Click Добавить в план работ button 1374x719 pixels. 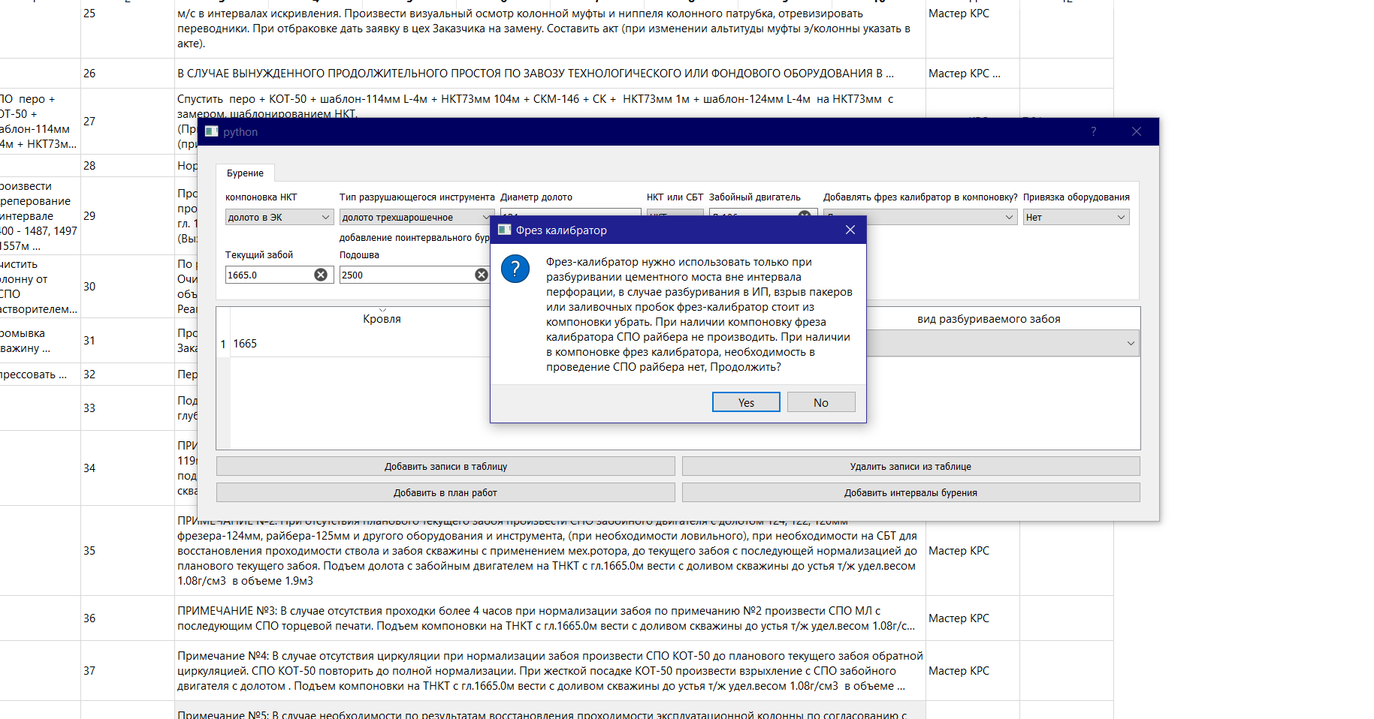[x=445, y=492]
